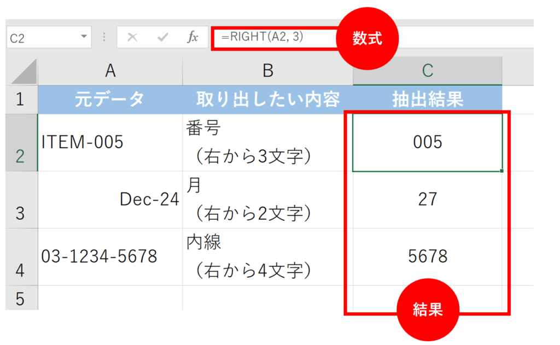Select column B header
Viewport: 560px width, 345px height.
click(x=268, y=71)
